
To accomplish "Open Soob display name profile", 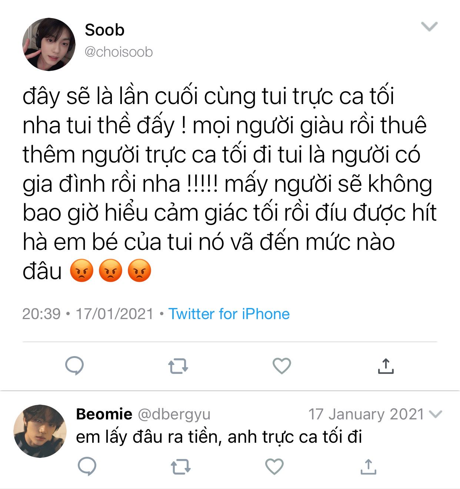I will [x=104, y=30].
